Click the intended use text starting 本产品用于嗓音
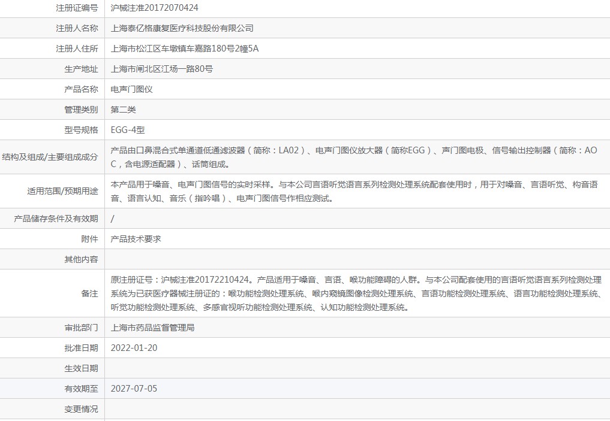Image resolution: width=610 pixels, height=421 pixels. click(354, 192)
